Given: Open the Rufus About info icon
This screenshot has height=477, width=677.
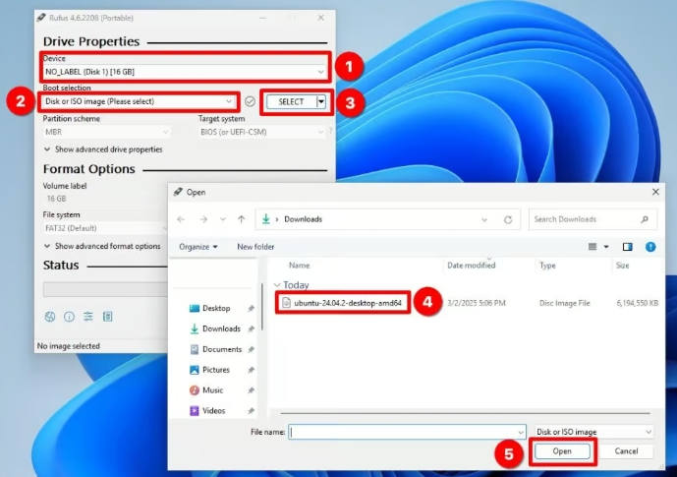Looking at the screenshot, I should (x=69, y=317).
